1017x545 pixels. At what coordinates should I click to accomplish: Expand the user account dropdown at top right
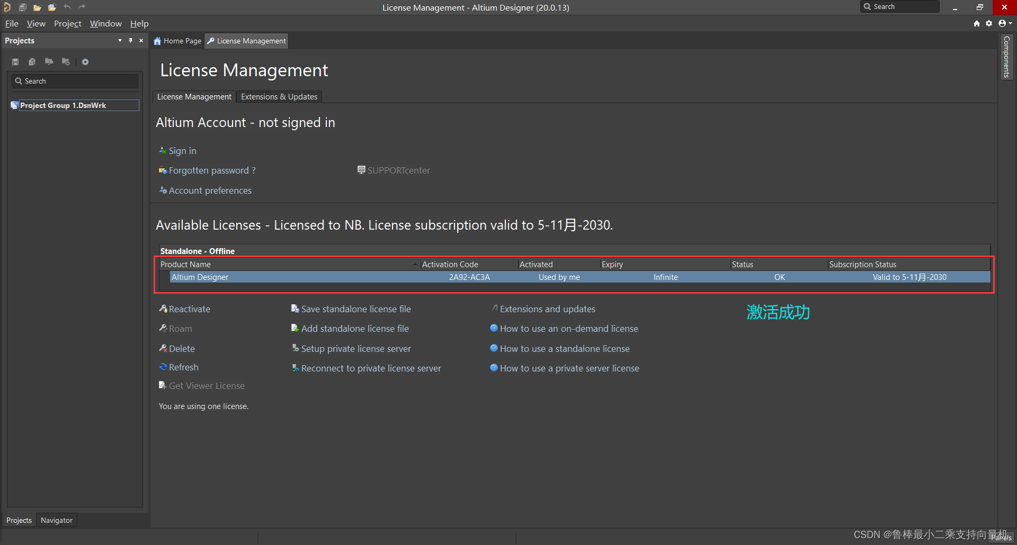[x=1005, y=23]
